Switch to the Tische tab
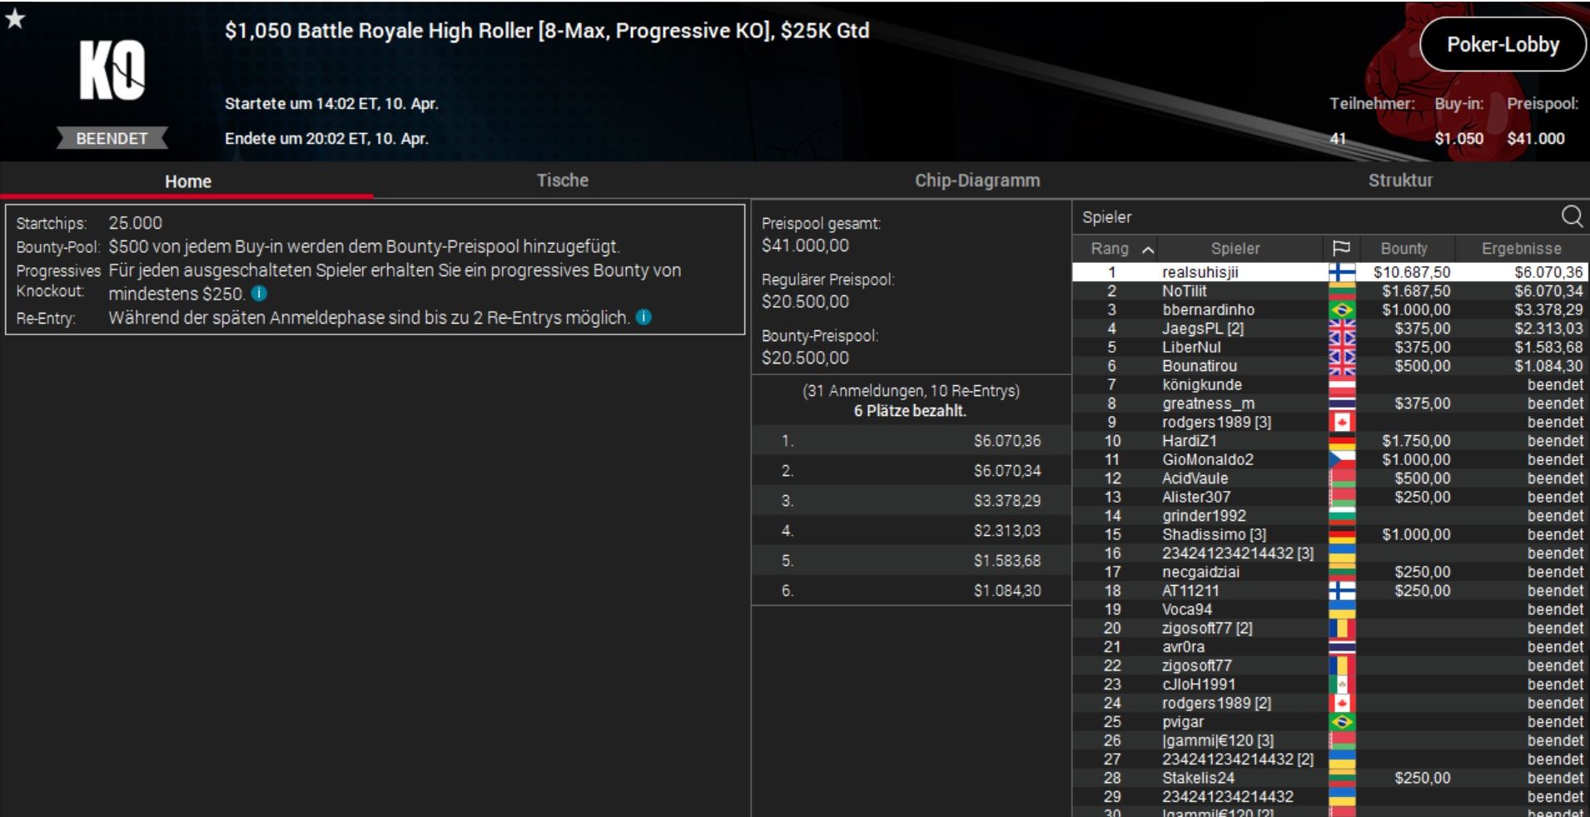Image resolution: width=1590 pixels, height=817 pixels. coord(562,181)
